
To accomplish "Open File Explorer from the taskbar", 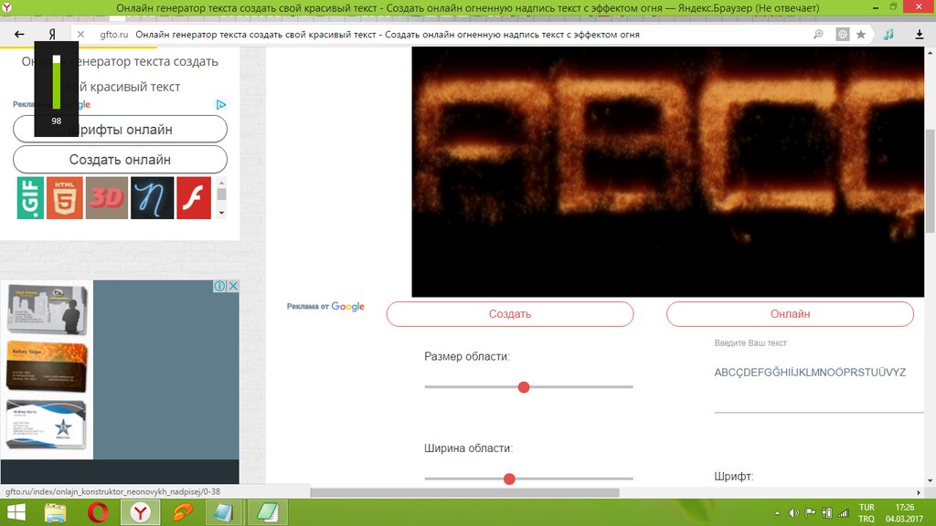I will (x=56, y=512).
